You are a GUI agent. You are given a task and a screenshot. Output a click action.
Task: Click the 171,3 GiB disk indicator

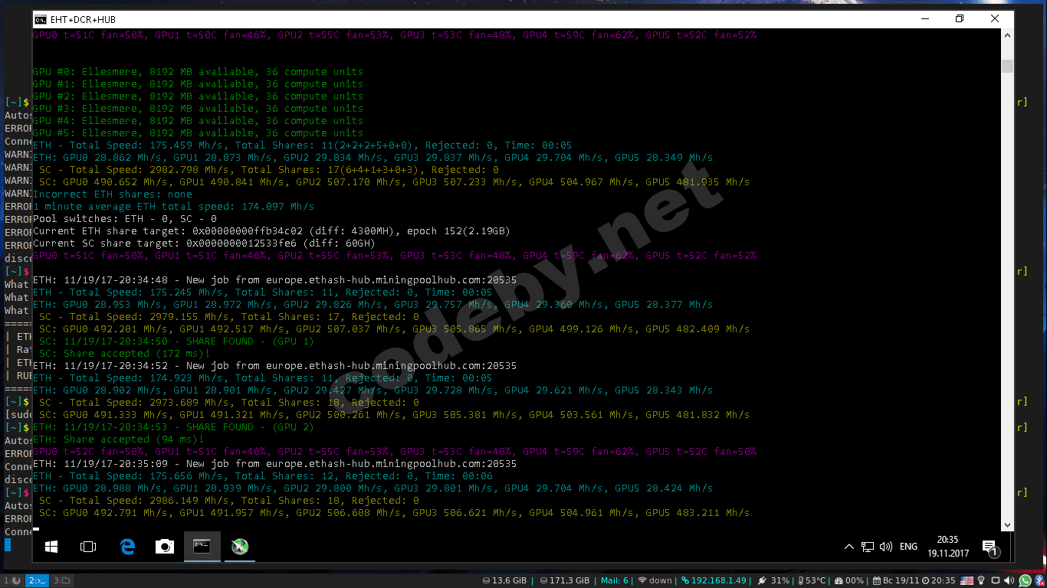(x=564, y=581)
